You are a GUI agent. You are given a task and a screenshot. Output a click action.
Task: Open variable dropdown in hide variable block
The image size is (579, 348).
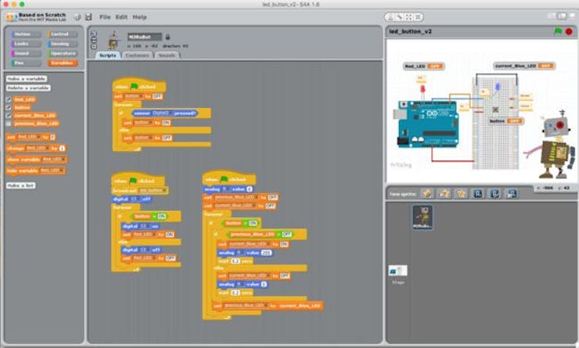point(52,170)
